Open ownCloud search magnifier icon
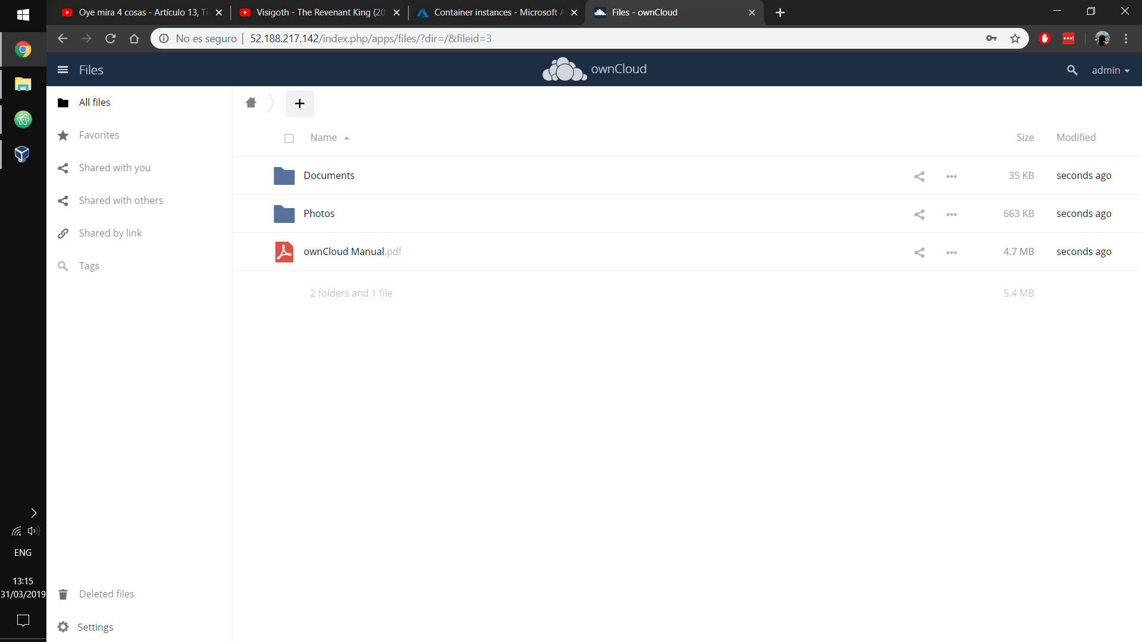This screenshot has height=642, width=1142. (1072, 70)
